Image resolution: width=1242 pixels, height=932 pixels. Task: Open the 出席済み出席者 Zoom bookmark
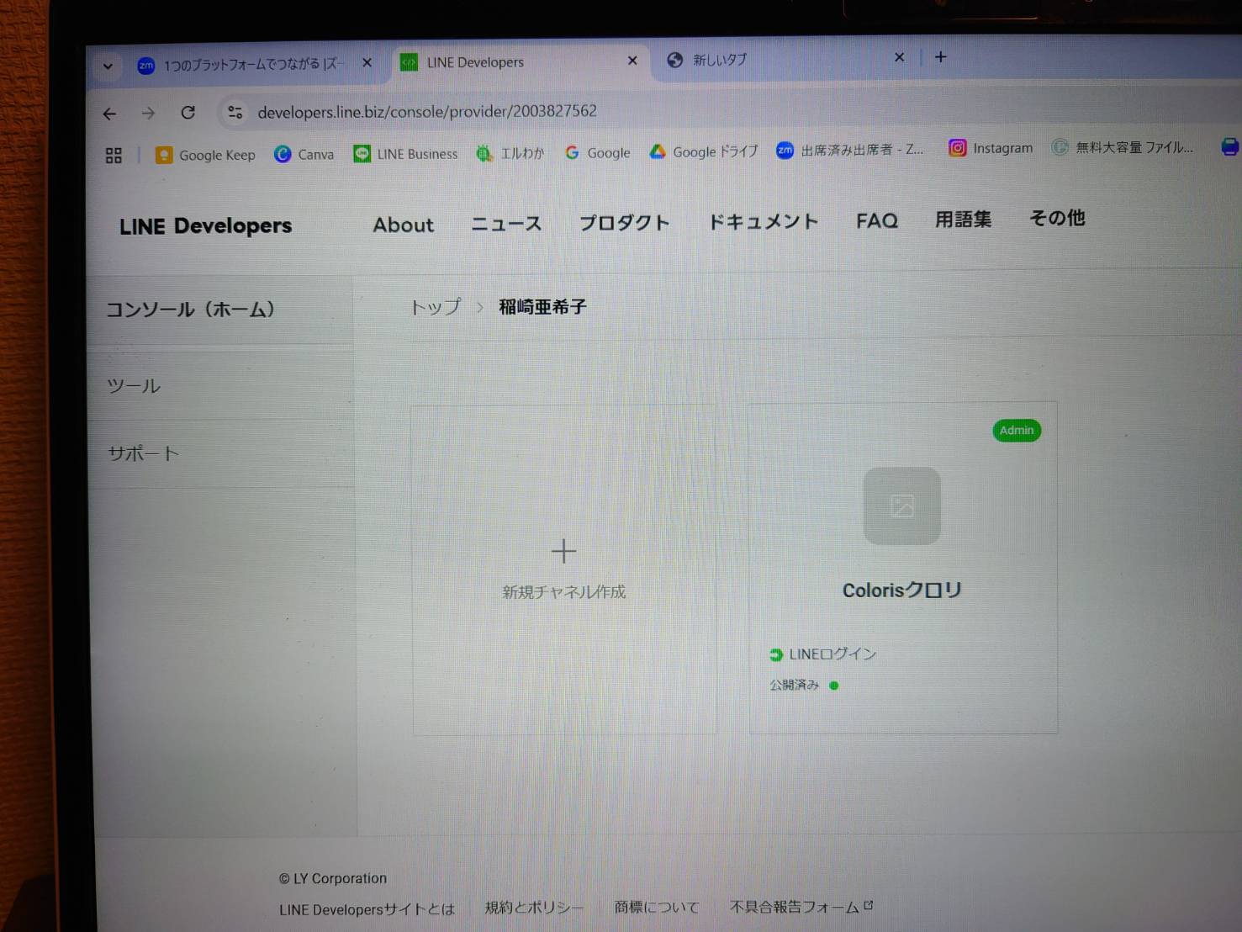[850, 150]
